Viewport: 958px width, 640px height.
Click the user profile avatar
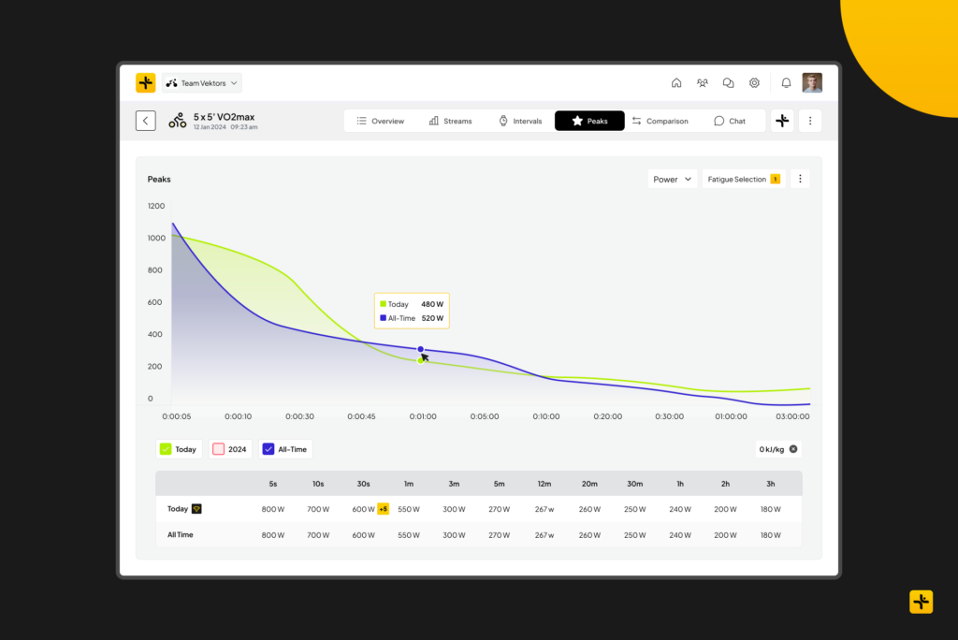pos(812,82)
